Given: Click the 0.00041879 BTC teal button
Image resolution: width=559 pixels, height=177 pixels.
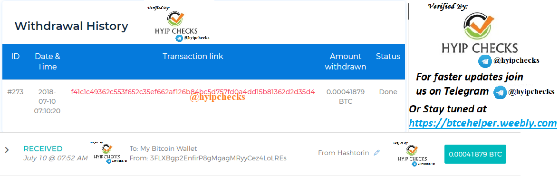Looking at the screenshot, I should click(x=475, y=154).
